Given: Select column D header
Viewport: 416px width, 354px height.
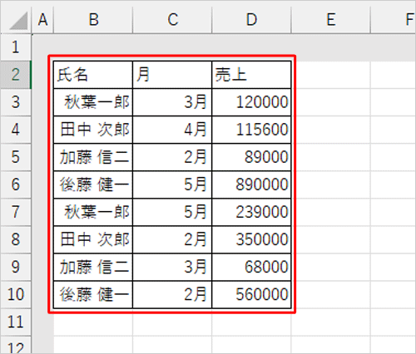Looking at the screenshot, I should (251, 20).
